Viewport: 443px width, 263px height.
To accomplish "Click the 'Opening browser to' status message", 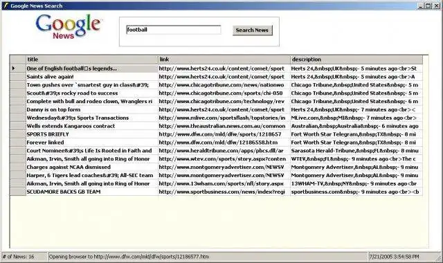I will click(x=208, y=257).
